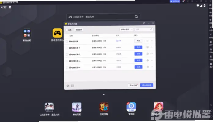
Task: Click the blue lightning button in title bar
Action: [175, 1]
